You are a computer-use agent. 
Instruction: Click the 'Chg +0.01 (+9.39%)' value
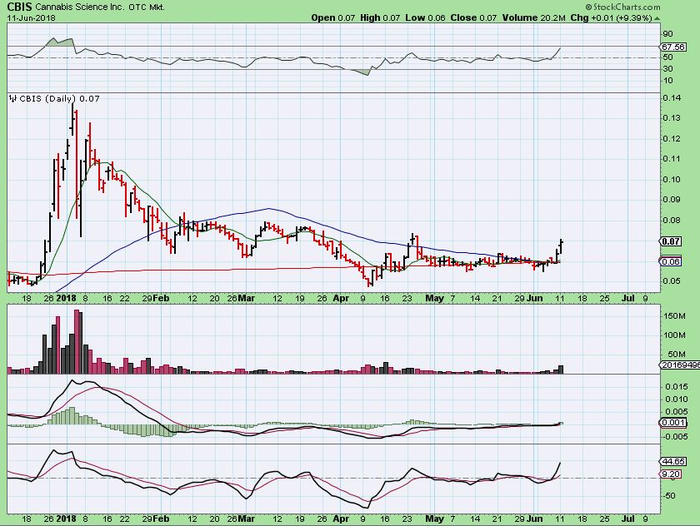coord(612,17)
